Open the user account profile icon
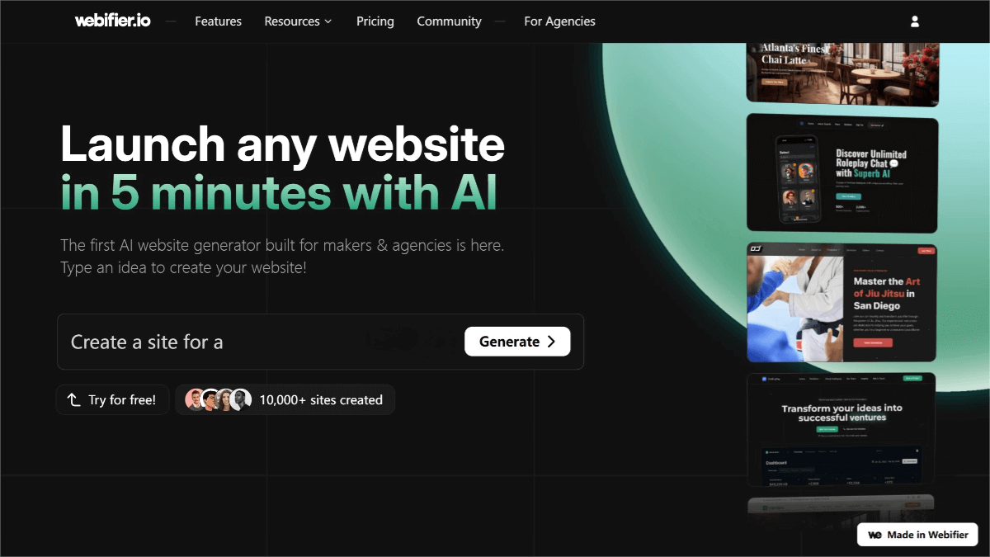This screenshot has width=990, height=557. [x=914, y=21]
